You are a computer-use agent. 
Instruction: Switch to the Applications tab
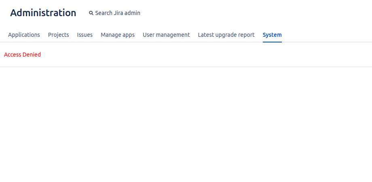point(24,35)
